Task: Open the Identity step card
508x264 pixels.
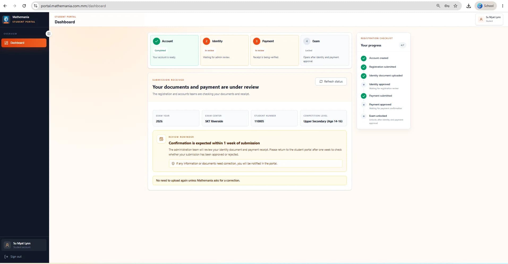Action: click(224, 50)
